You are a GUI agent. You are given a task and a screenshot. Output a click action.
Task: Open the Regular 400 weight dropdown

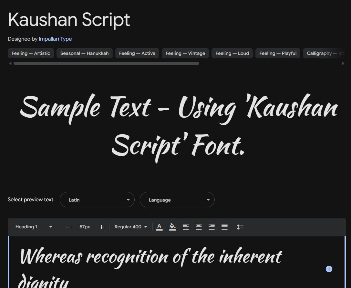coord(131,227)
